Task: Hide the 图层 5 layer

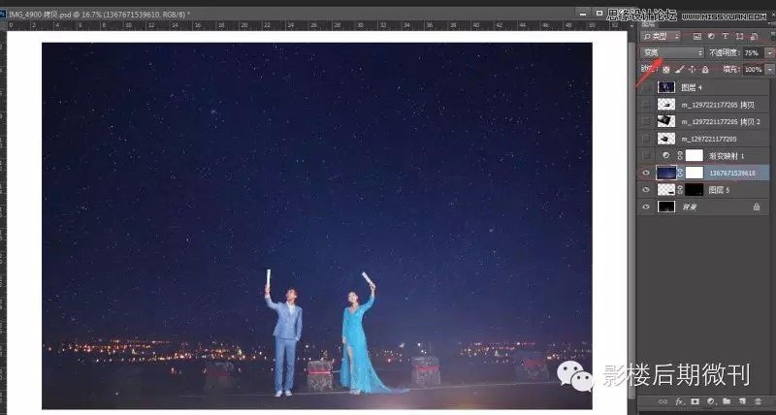Action: [646, 190]
